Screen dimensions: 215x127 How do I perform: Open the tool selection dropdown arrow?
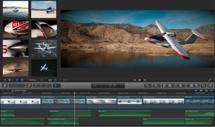[59, 86]
